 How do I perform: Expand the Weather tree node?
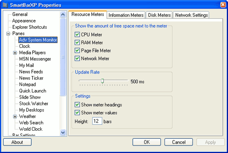point(15,116)
